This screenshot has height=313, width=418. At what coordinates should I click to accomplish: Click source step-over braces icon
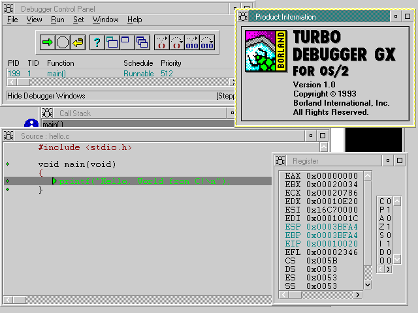177,42
